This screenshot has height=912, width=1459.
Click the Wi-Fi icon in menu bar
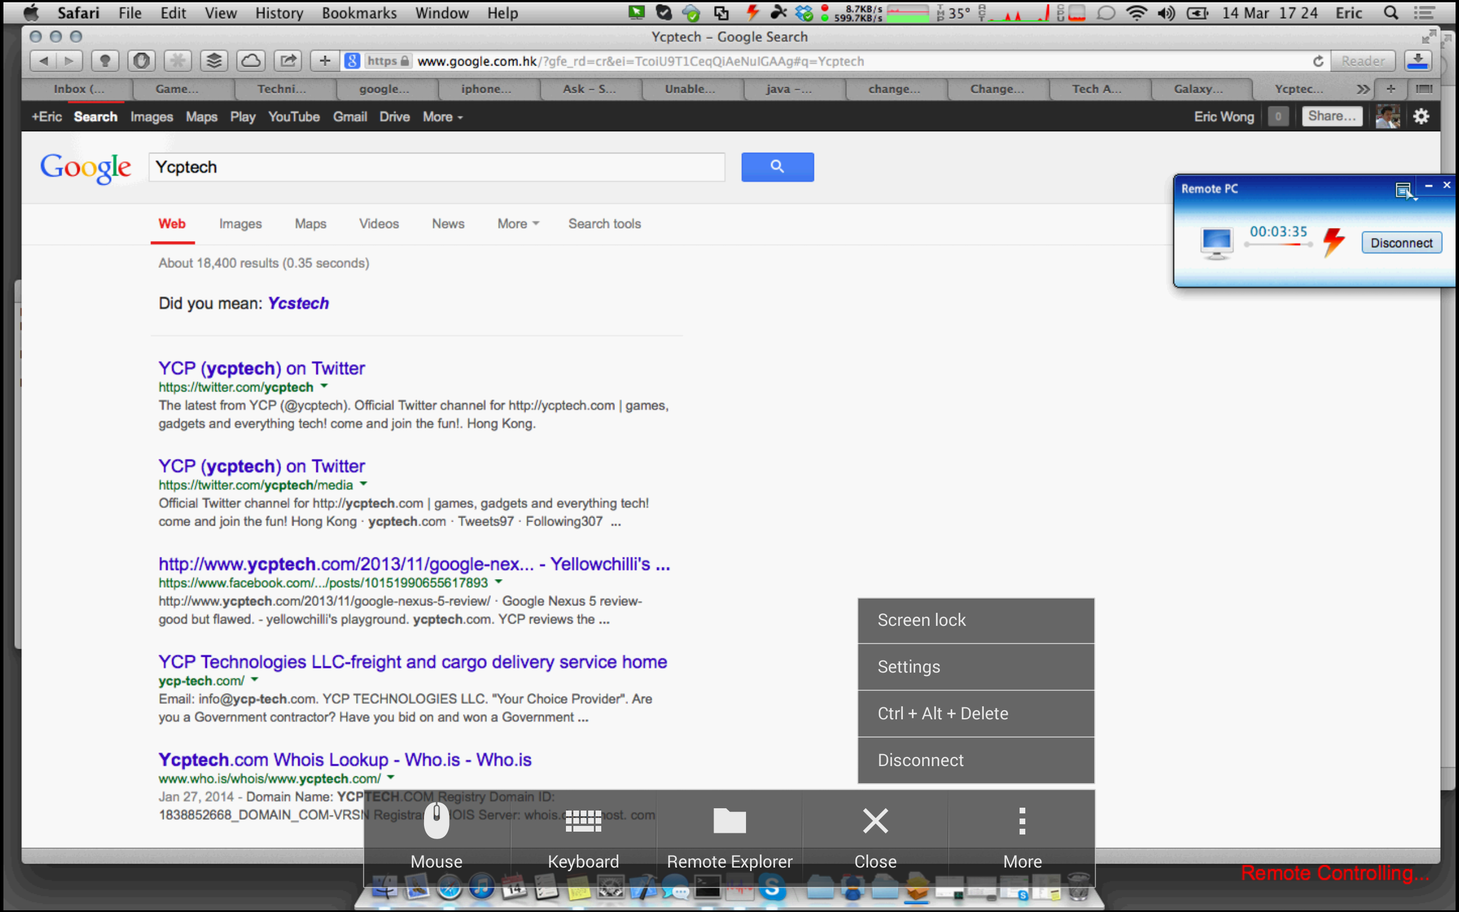pos(1136,13)
